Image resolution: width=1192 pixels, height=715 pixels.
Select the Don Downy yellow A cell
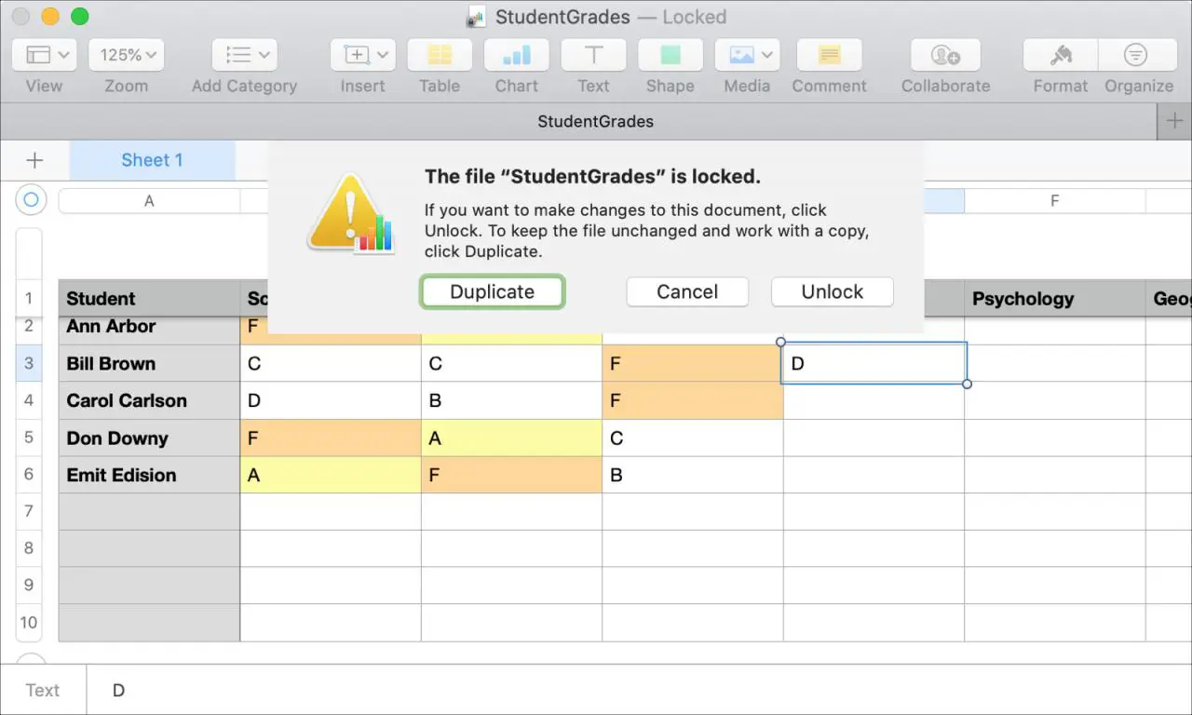511,438
